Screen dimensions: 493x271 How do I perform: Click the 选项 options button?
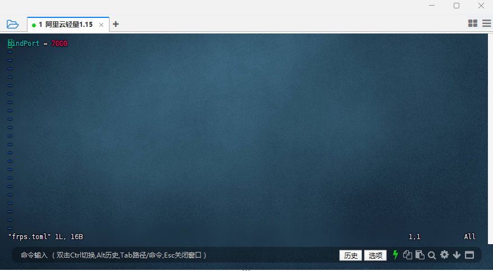coord(375,255)
